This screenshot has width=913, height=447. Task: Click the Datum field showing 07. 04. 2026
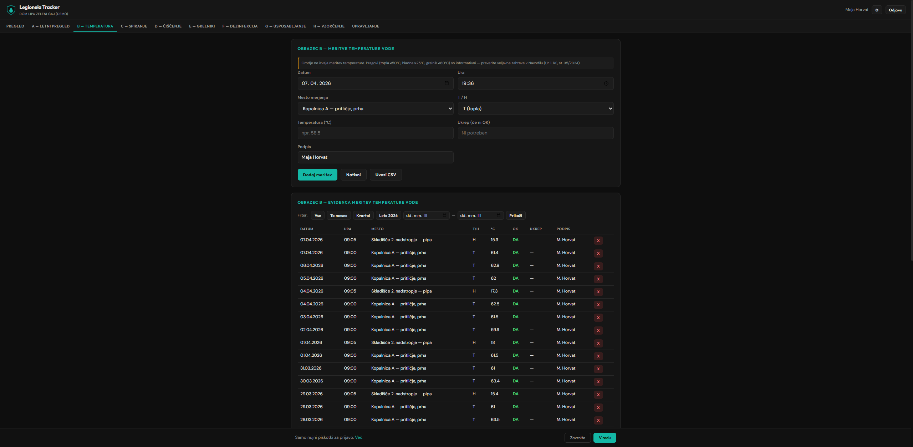[376, 83]
